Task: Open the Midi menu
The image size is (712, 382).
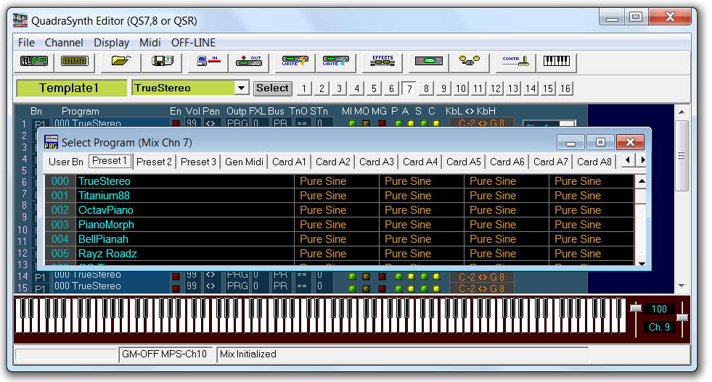Action: [x=150, y=43]
